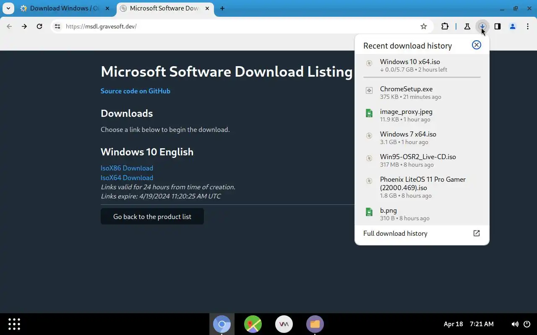The image size is (537, 335).
Task: Click the b.png green file icon
Action: point(369,212)
